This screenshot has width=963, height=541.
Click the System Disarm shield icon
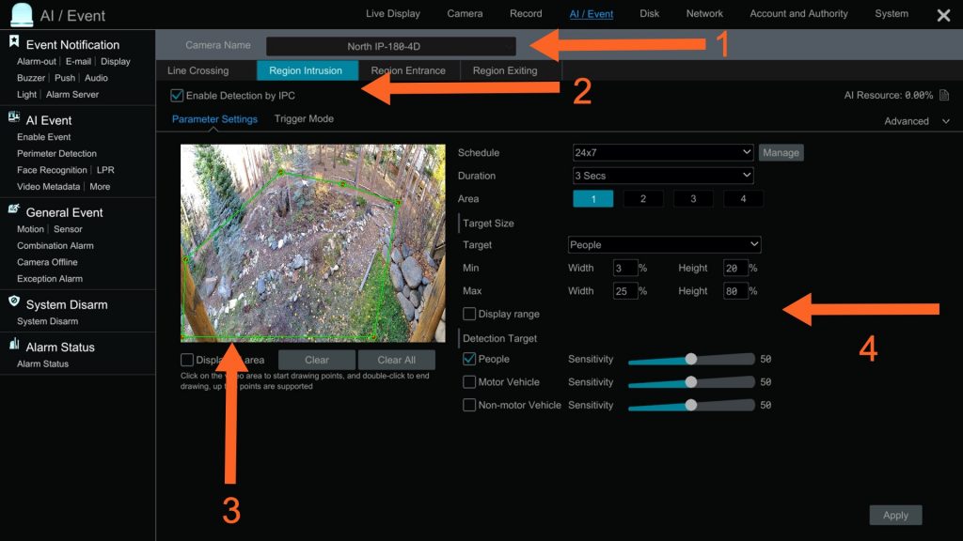14,301
